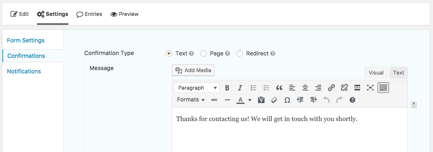Remove link with the unlink icon
The height and width of the screenshot is (152, 433).
point(344,88)
